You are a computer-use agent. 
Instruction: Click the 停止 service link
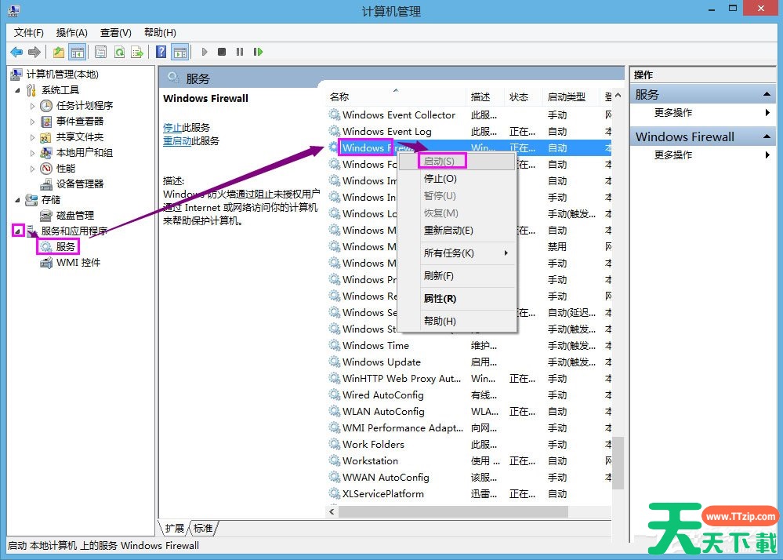(x=172, y=127)
